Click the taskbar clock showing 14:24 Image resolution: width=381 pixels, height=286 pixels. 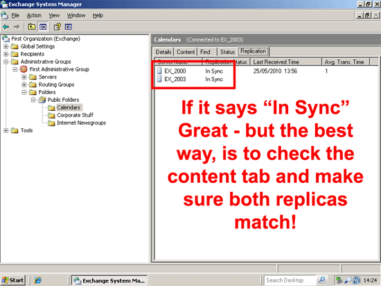pyautogui.click(x=370, y=280)
